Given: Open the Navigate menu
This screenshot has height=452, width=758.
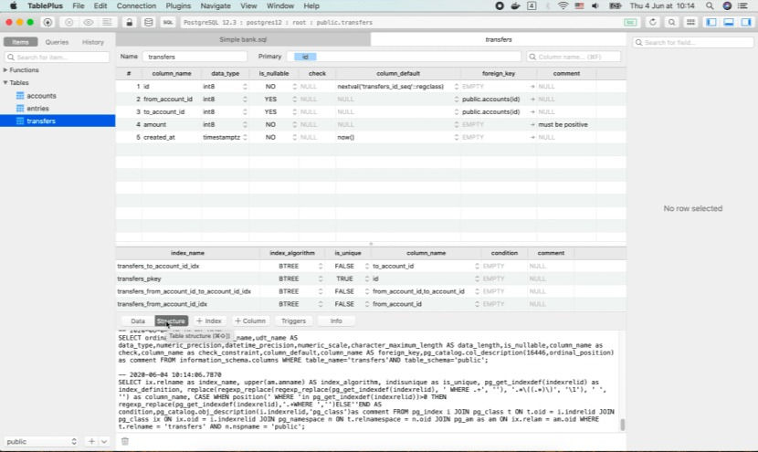Looking at the screenshot, I should 216,5.
